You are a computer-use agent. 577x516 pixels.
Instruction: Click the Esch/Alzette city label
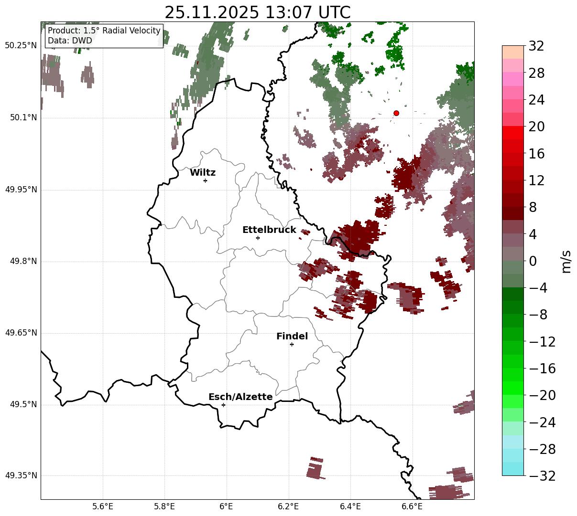[x=240, y=397]
